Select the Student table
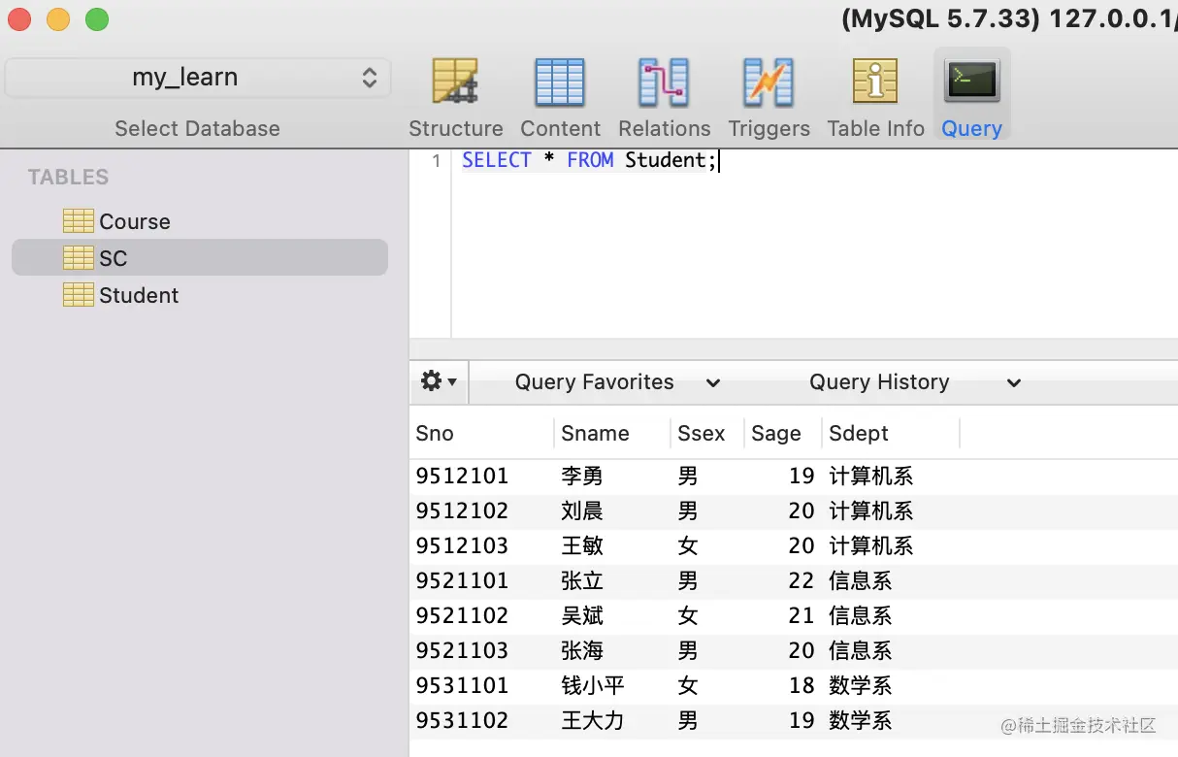Image resolution: width=1178 pixels, height=757 pixels. pos(199,295)
